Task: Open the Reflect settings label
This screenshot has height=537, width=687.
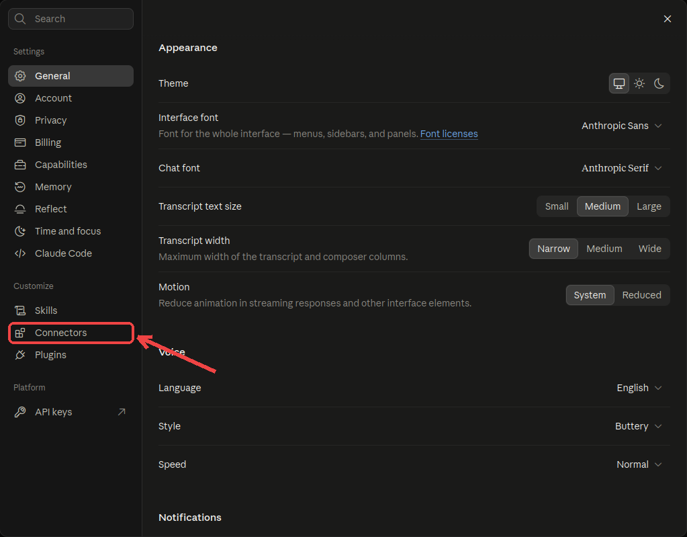Action: coord(51,209)
